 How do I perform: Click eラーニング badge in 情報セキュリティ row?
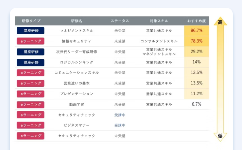pyautogui.click(x=30, y=41)
